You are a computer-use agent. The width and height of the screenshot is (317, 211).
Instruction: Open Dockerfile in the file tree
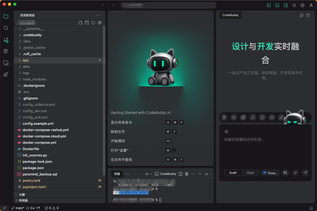point(60,149)
